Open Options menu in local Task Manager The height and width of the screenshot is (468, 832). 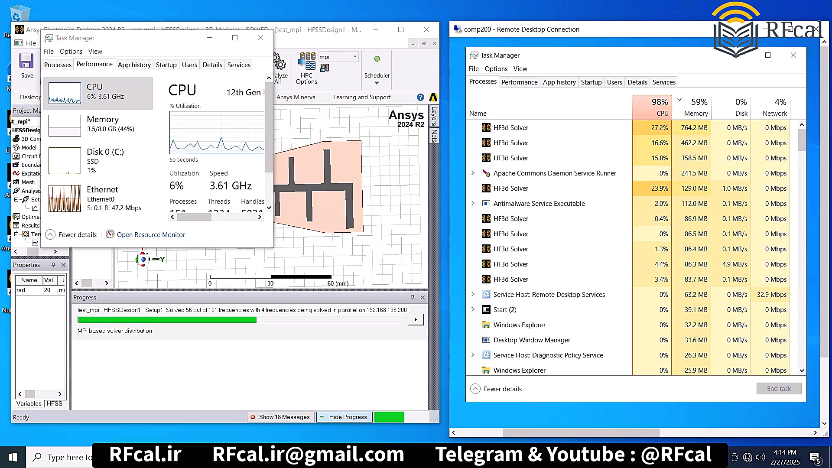click(x=71, y=51)
